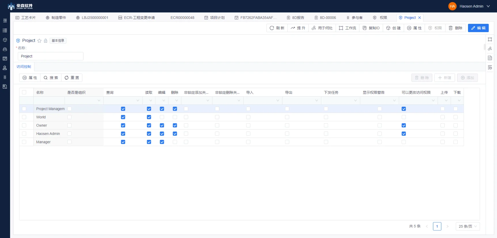Click the 刷新 refresh toolbar button

pyautogui.click(x=277, y=28)
